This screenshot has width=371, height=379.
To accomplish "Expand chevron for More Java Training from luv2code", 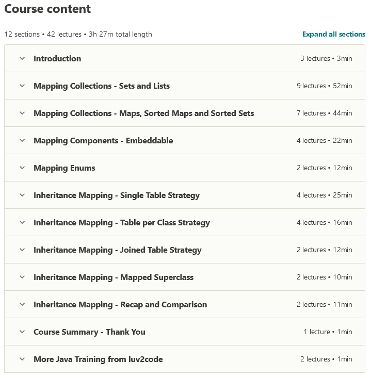I will tap(22, 359).
